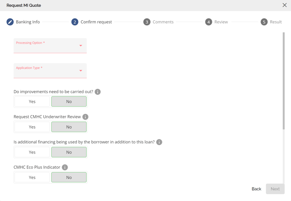Screen dimensions: 291x201
Task: Click the Banking Info pencil step icon
Action: 10,22
